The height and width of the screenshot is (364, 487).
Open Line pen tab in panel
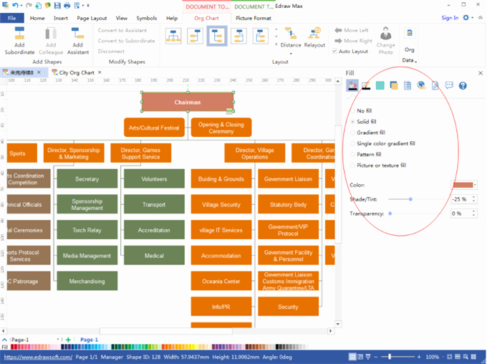click(366, 85)
